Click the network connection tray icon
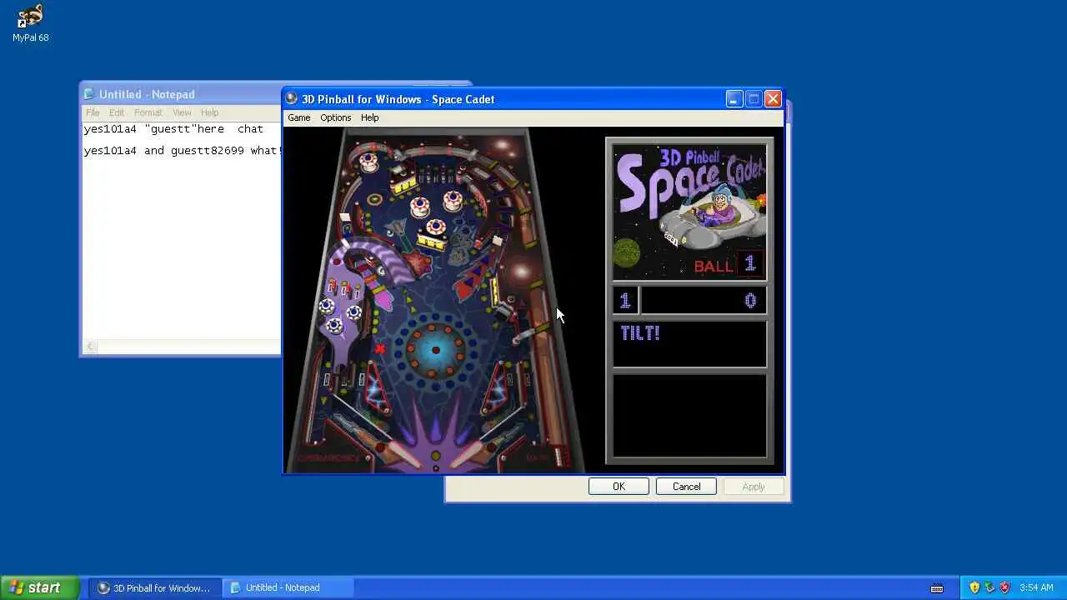The height and width of the screenshot is (600, 1067). (989, 587)
